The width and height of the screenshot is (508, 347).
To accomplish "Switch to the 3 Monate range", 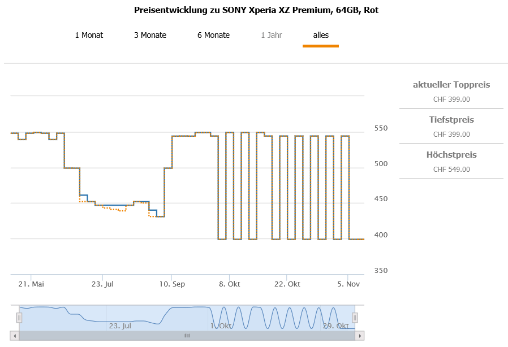I will [x=150, y=35].
